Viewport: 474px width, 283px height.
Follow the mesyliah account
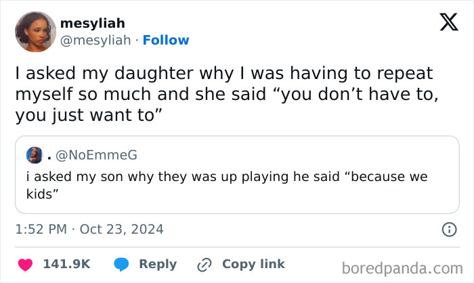(x=166, y=40)
